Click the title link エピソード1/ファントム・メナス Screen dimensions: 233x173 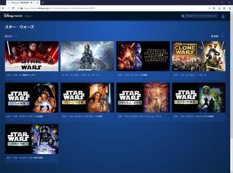point(140,116)
